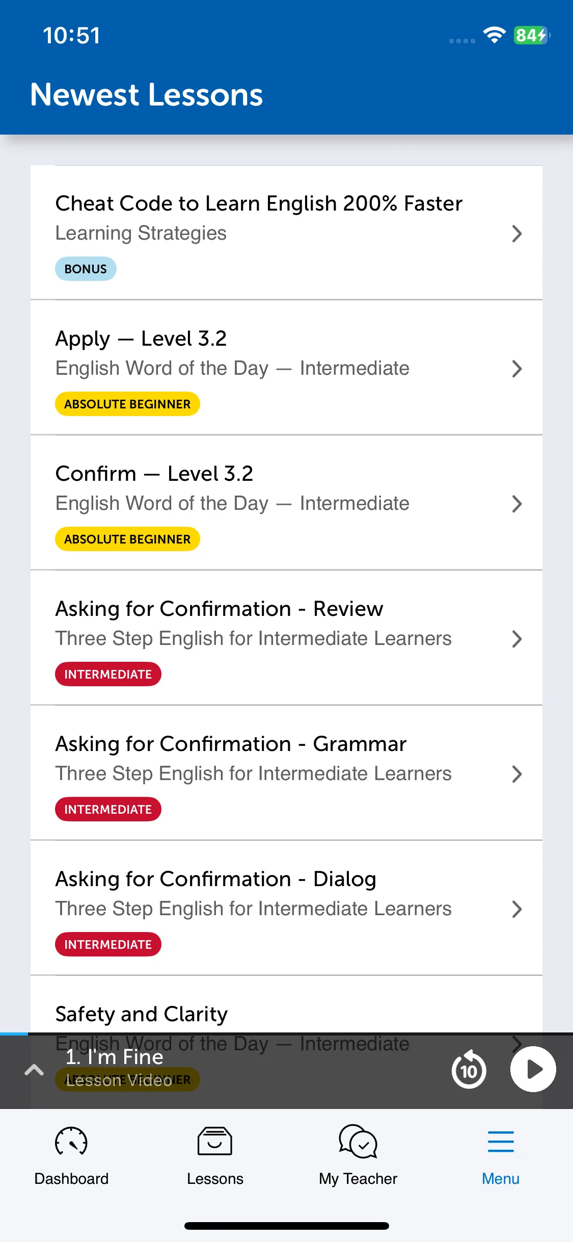Tap the Wi-Fi status icon
Viewport: 573px width, 1242px height.
pos(494,35)
